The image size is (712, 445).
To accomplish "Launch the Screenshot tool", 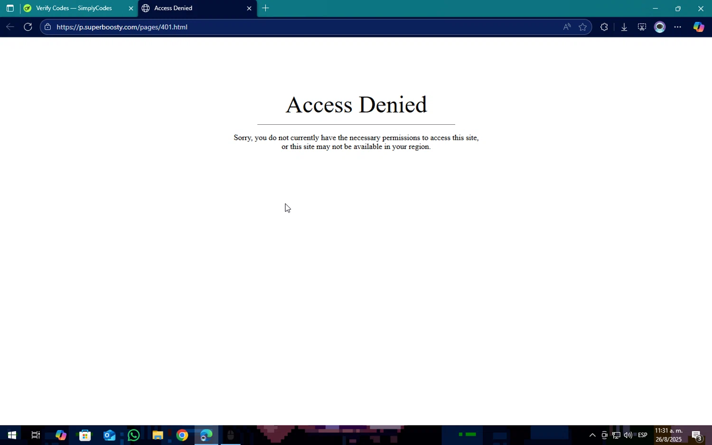I will tap(642, 27).
